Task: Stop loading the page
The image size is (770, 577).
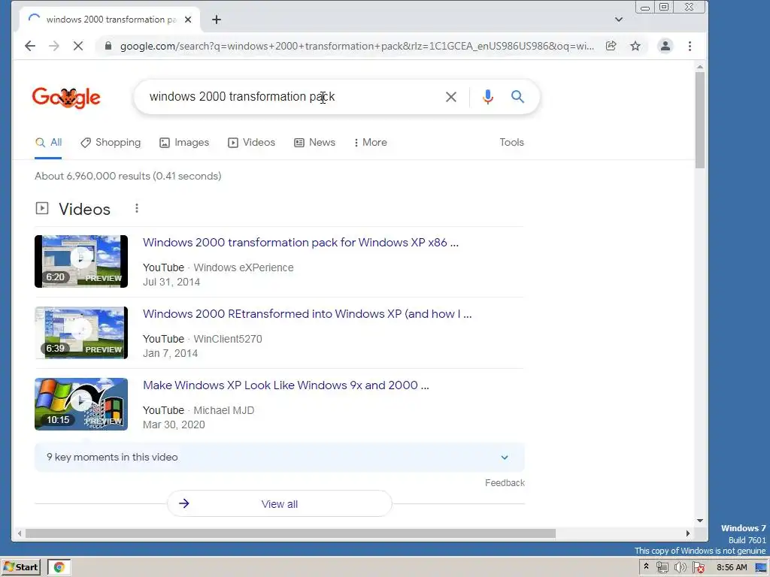Action: tap(78, 46)
